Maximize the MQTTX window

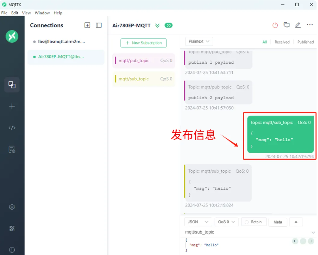pyautogui.click(x=297, y=4)
